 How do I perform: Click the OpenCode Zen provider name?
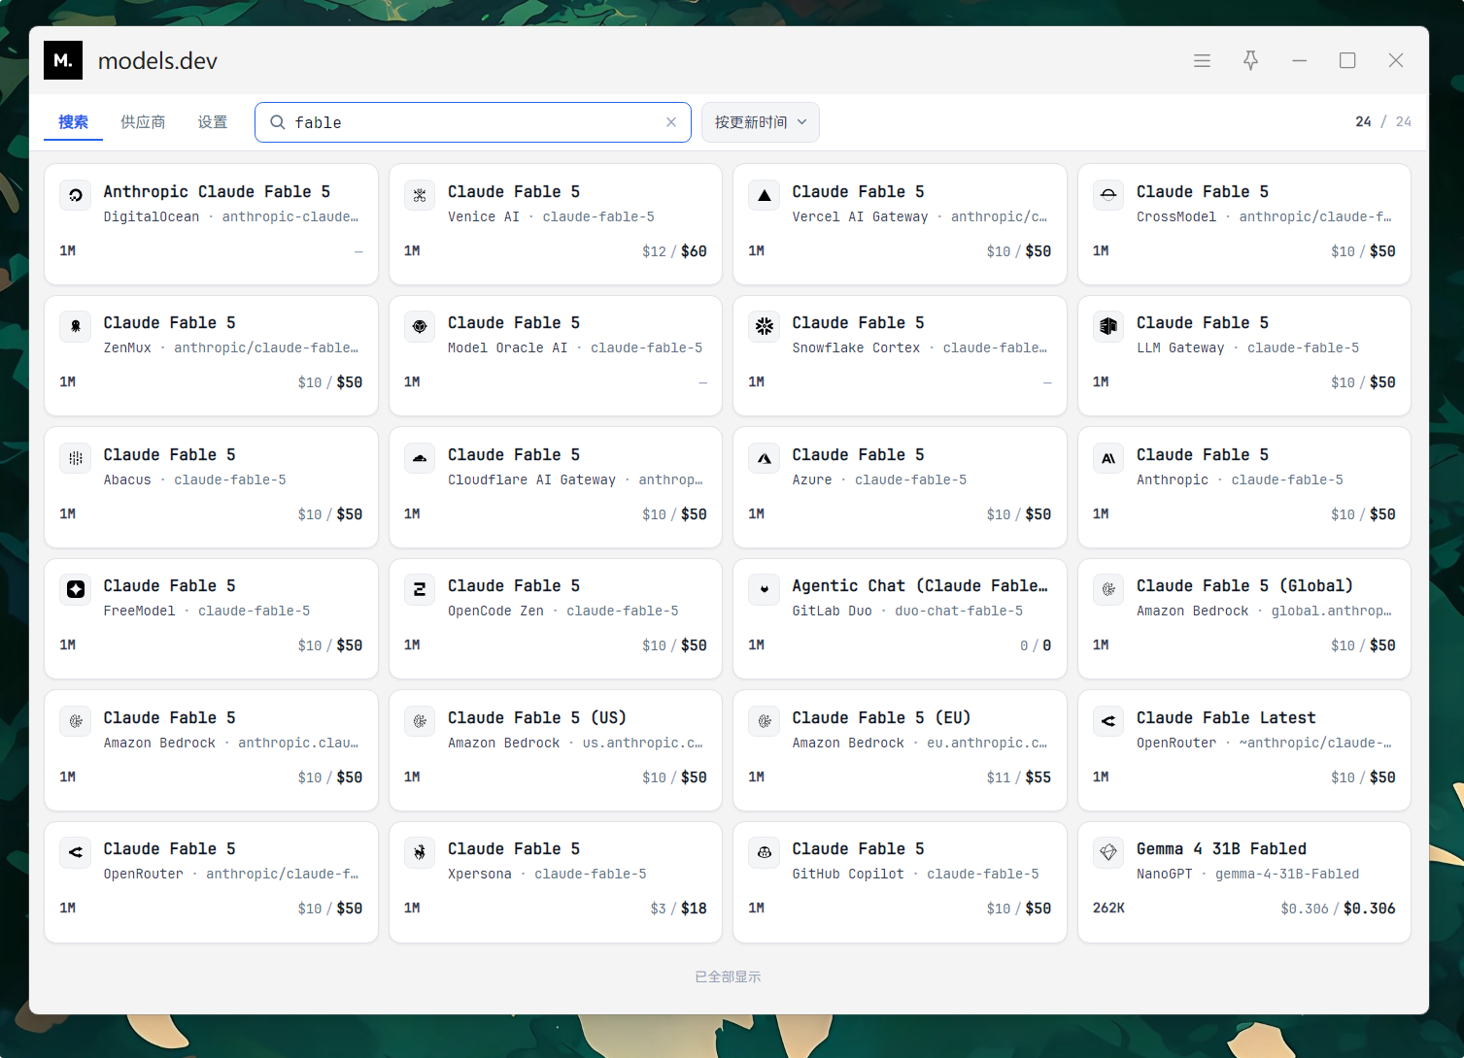[495, 611]
